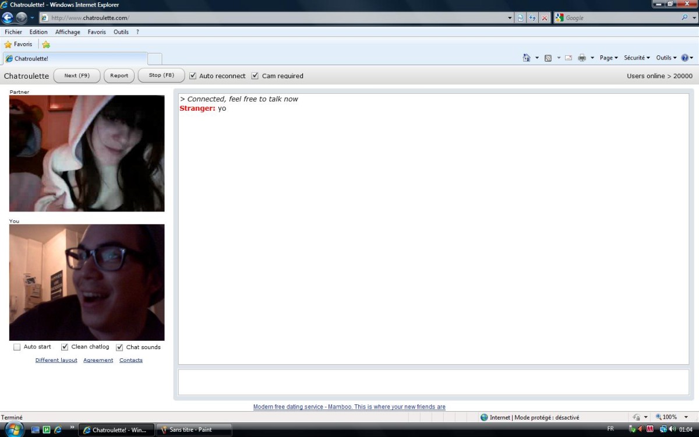Switch to Sans titre - Paint taskbar button
Image resolution: width=699 pixels, height=437 pixels.
pyautogui.click(x=195, y=430)
